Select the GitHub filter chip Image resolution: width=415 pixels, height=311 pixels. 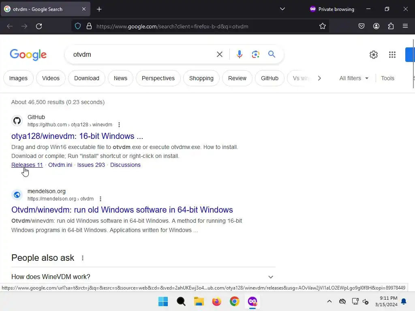[270, 78]
